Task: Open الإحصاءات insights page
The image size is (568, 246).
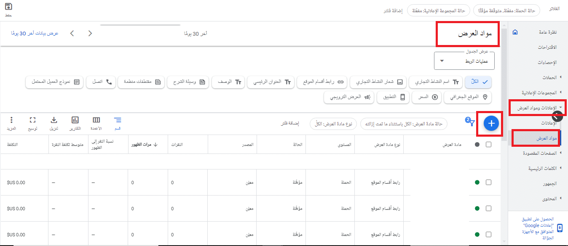Action: [x=547, y=62]
